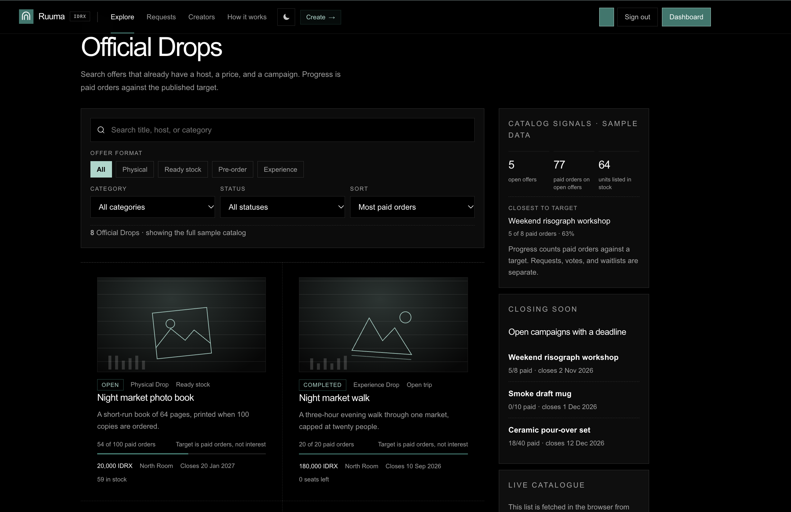Open Night market walk thumbnail
Viewport: 791px width, 512px height.
[383, 325]
